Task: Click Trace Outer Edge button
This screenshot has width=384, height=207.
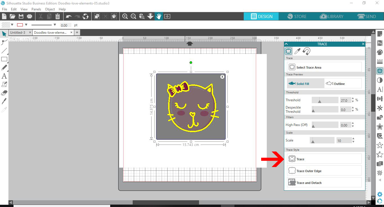Action: pos(324,171)
